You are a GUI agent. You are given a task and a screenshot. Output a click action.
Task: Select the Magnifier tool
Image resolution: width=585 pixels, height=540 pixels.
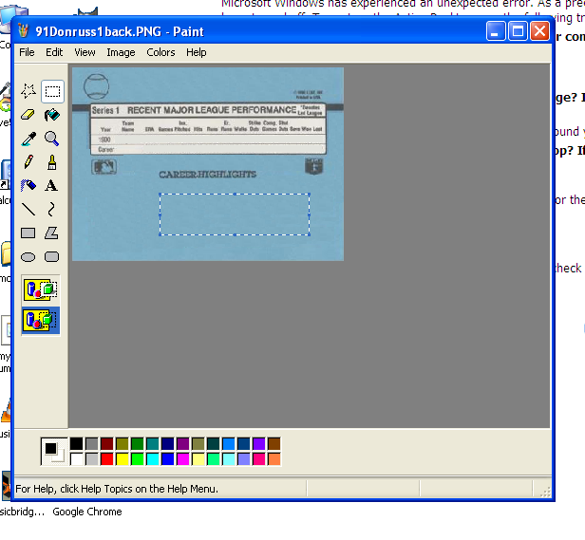[x=52, y=139]
